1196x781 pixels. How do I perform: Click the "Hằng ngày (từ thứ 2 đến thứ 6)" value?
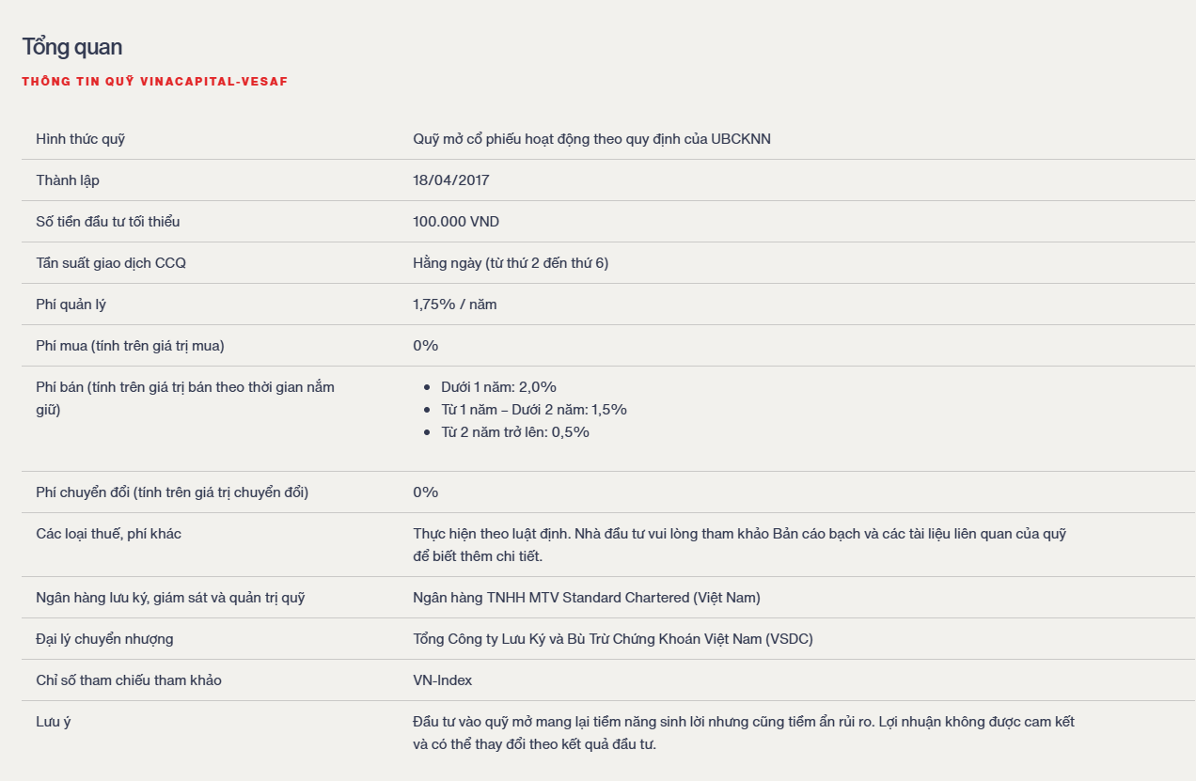pyautogui.click(x=511, y=263)
